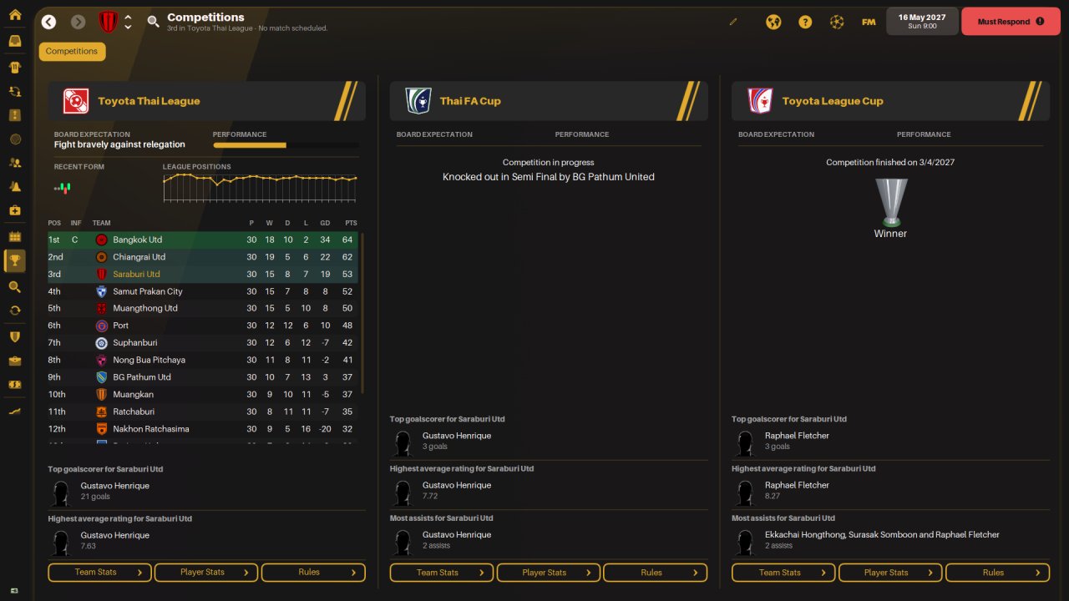Open the staff people icon in the sidebar
The image size is (1069, 601).
pos(15,163)
